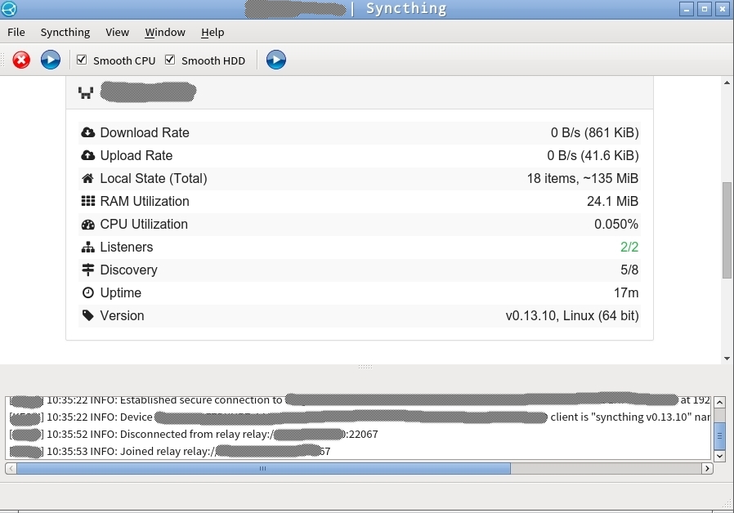This screenshot has width=734, height=513.
Task: Open the Help menu
Action: point(213,33)
